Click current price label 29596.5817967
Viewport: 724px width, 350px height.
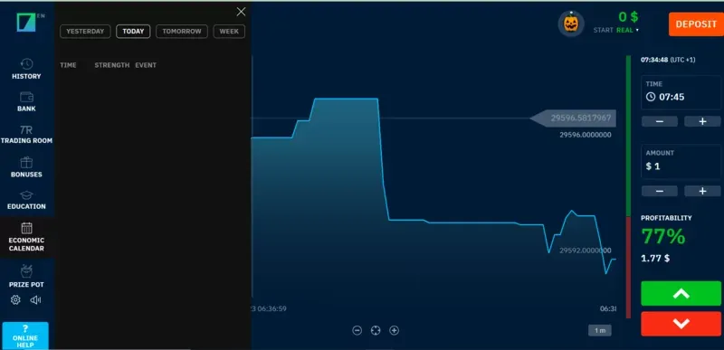click(573, 118)
